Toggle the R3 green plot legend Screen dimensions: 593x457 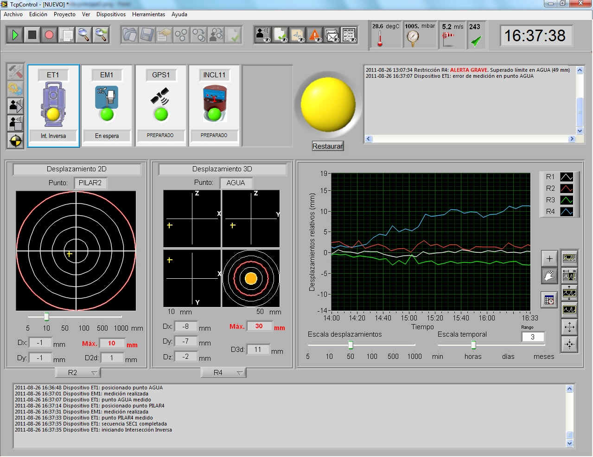tap(567, 200)
